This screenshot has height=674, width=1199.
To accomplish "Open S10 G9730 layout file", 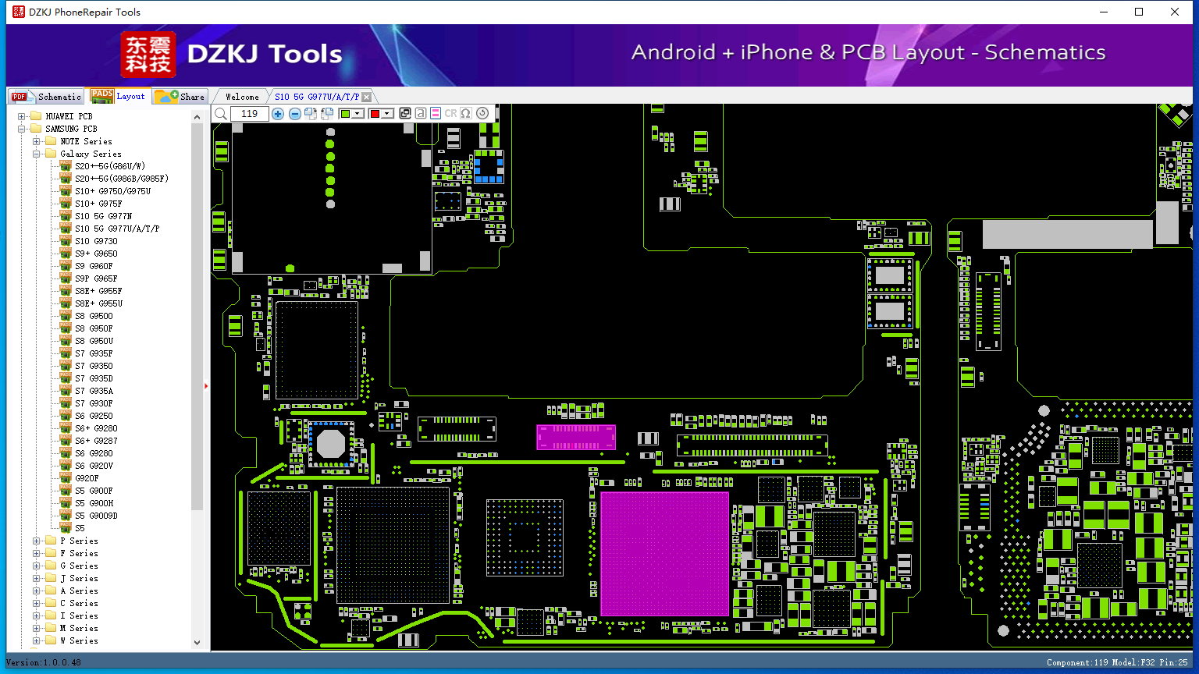I will pyautogui.click(x=96, y=241).
